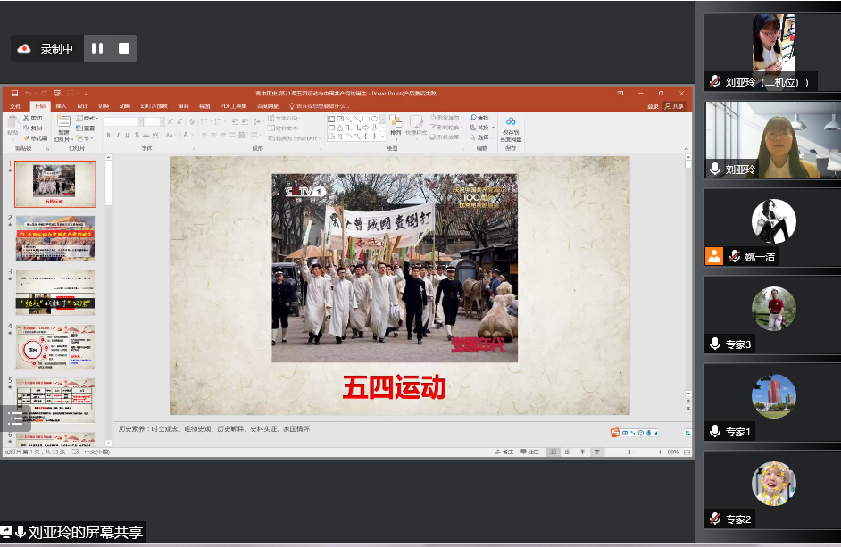Screen dimensions: 841x547
Task: Select slide 4 thumbnail in the panel
Action: click(55, 346)
